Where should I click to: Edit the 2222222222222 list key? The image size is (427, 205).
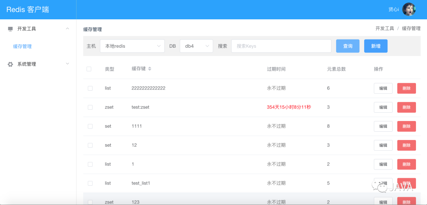click(383, 88)
